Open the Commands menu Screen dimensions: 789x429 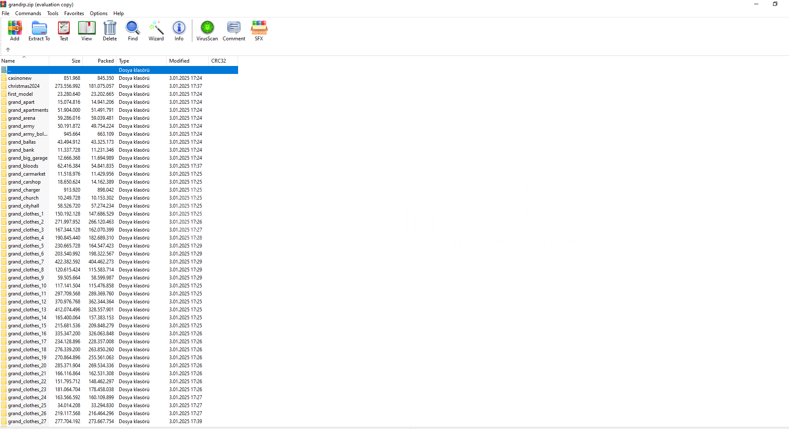28,13
